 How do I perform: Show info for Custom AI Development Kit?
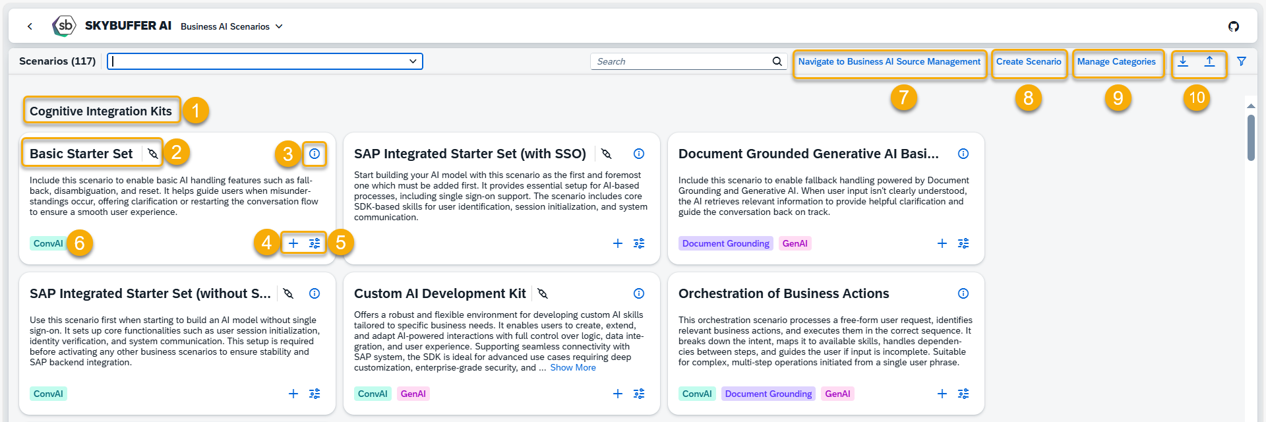[639, 293]
